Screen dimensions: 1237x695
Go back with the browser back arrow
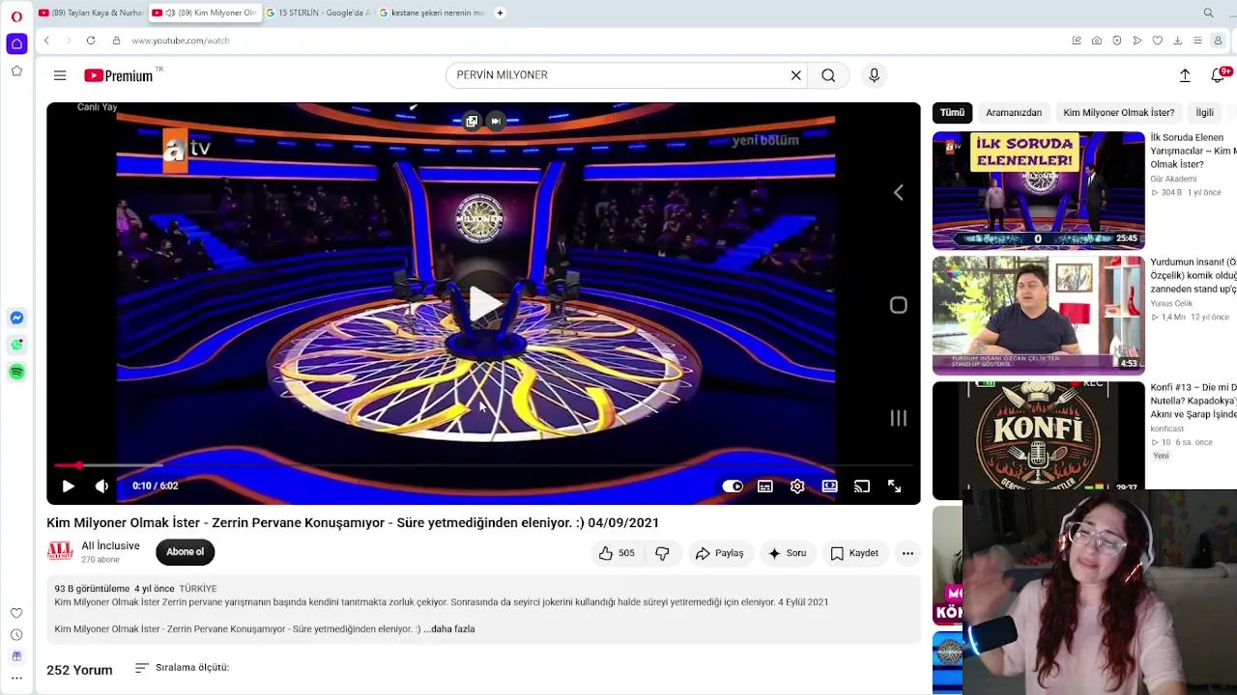click(x=46, y=41)
